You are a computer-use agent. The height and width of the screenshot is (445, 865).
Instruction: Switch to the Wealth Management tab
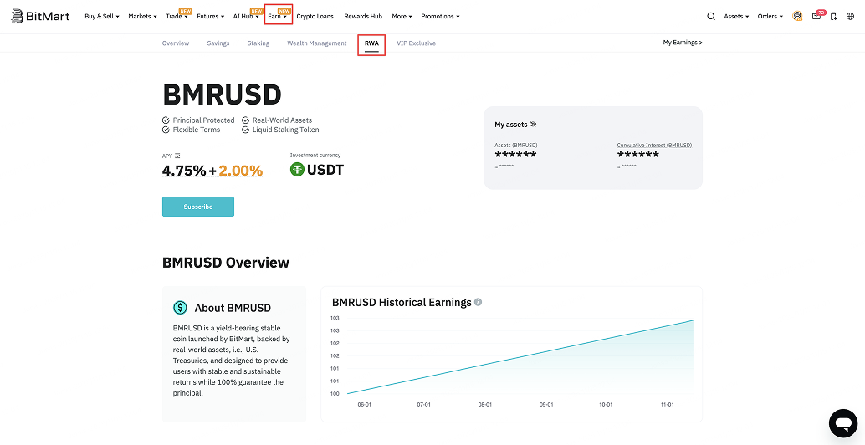click(x=317, y=43)
